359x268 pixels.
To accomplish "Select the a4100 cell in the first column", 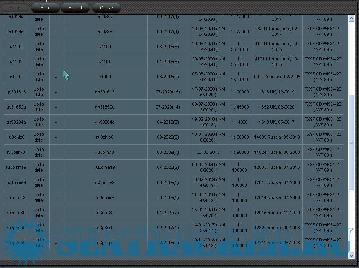I will [16, 47].
